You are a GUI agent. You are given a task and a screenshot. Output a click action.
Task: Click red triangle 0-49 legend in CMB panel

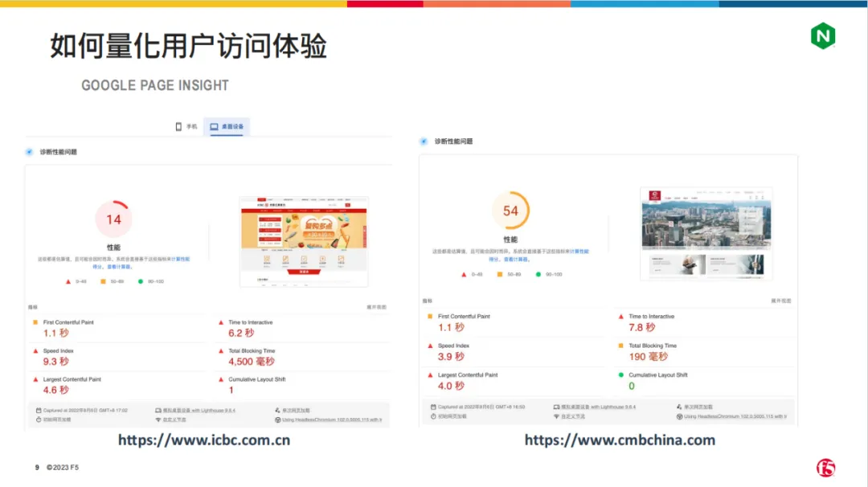(464, 275)
